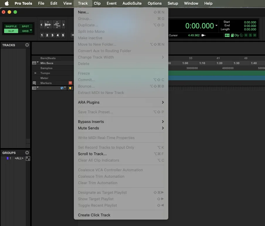Click the green asterisk indicator
Image resolution: width=265 pixels, height=226 pixels.
click(x=246, y=35)
